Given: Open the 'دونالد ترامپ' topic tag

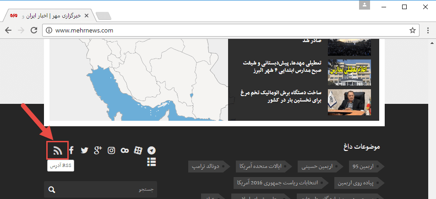Looking at the screenshot, I should 207,167.
